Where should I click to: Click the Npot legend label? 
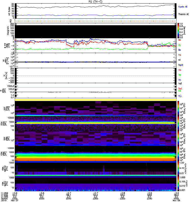point(181,65)
